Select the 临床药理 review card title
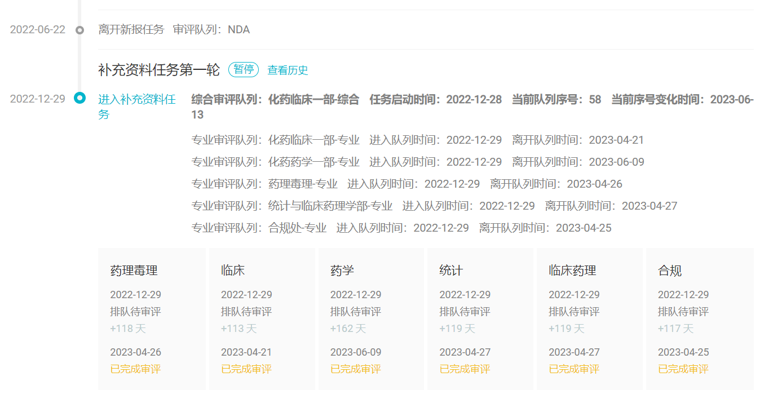This screenshot has width=769, height=403. pos(572,271)
